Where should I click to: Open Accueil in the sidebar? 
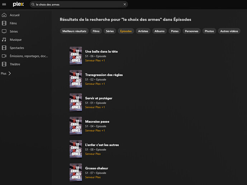click(x=14, y=15)
